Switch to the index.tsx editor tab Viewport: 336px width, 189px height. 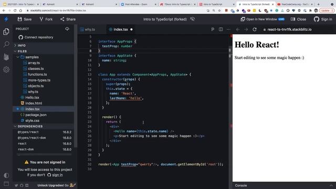click(x=121, y=29)
